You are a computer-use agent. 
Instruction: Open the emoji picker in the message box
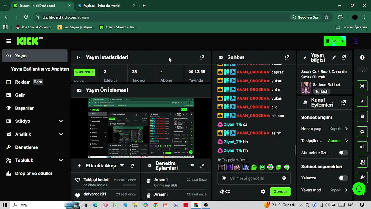point(284,178)
